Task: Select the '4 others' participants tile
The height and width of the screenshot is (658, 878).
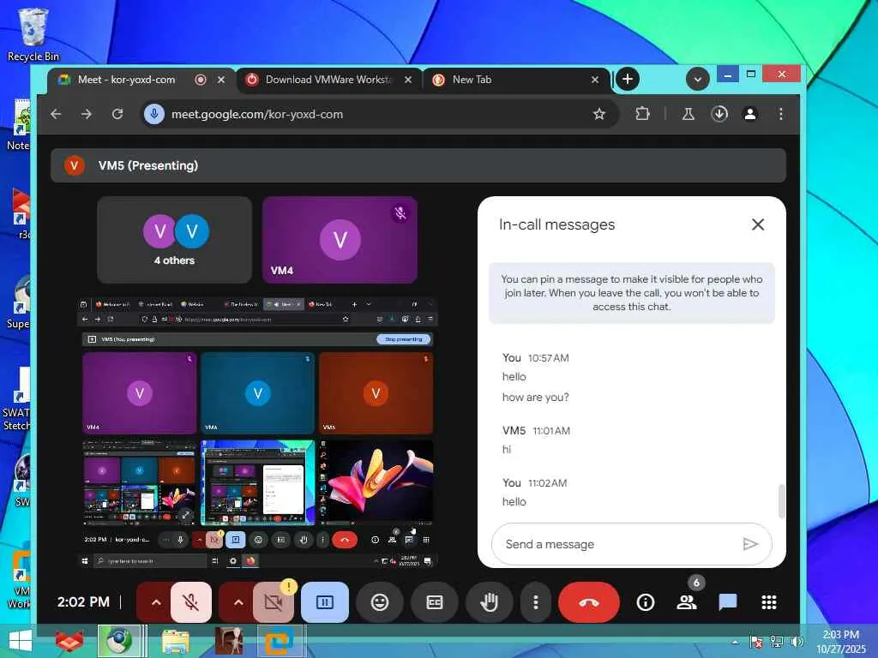Action: (x=174, y=240)
